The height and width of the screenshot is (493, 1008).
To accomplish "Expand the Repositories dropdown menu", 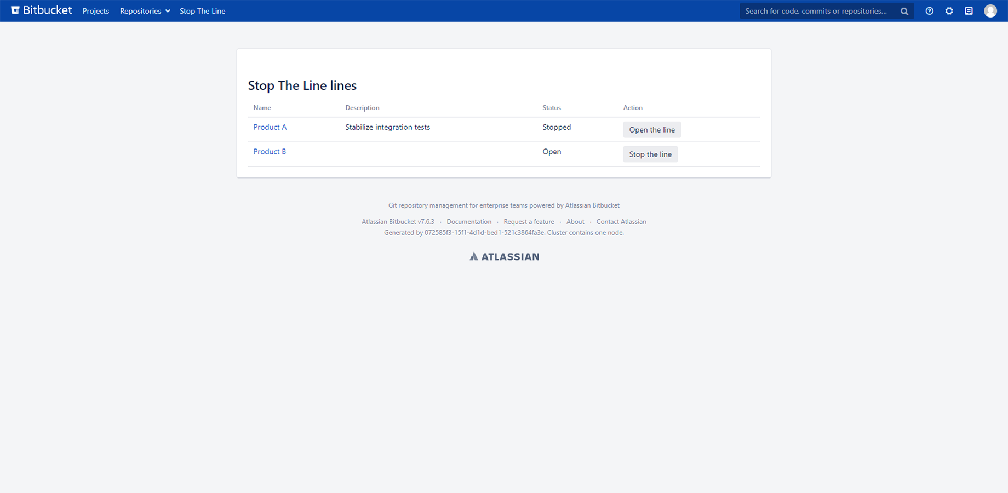I will pos(145,11).
